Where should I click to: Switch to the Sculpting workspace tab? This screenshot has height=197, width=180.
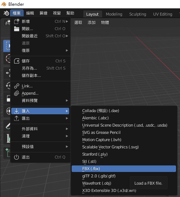pos(138,14)
